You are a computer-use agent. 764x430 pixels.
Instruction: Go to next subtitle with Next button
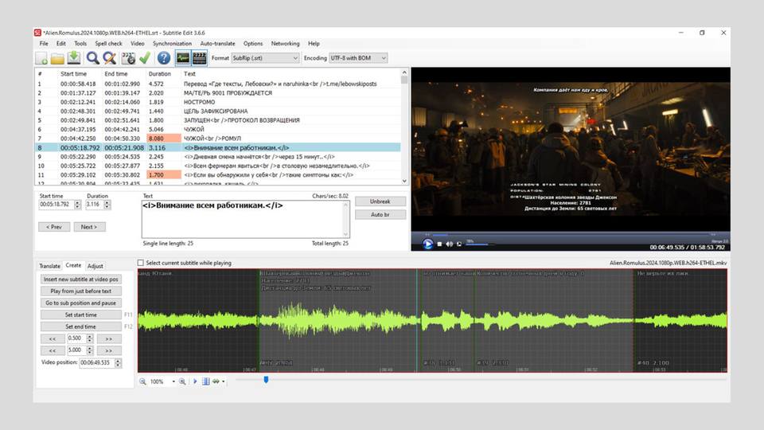[x=89, y=227]
